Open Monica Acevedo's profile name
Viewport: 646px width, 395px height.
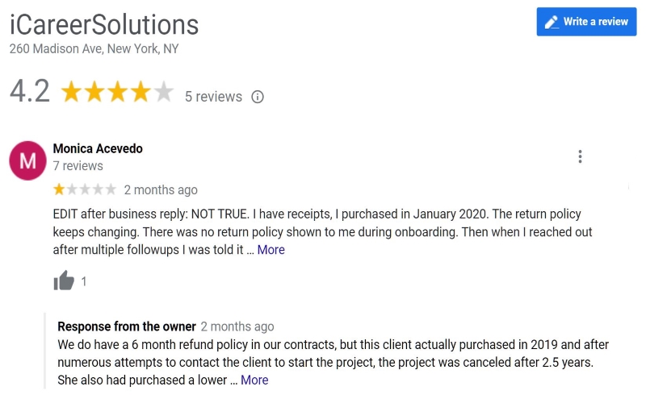click(x=98, y=148)
